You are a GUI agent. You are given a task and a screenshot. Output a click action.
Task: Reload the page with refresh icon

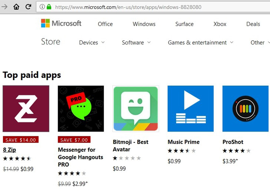(28, 7)
